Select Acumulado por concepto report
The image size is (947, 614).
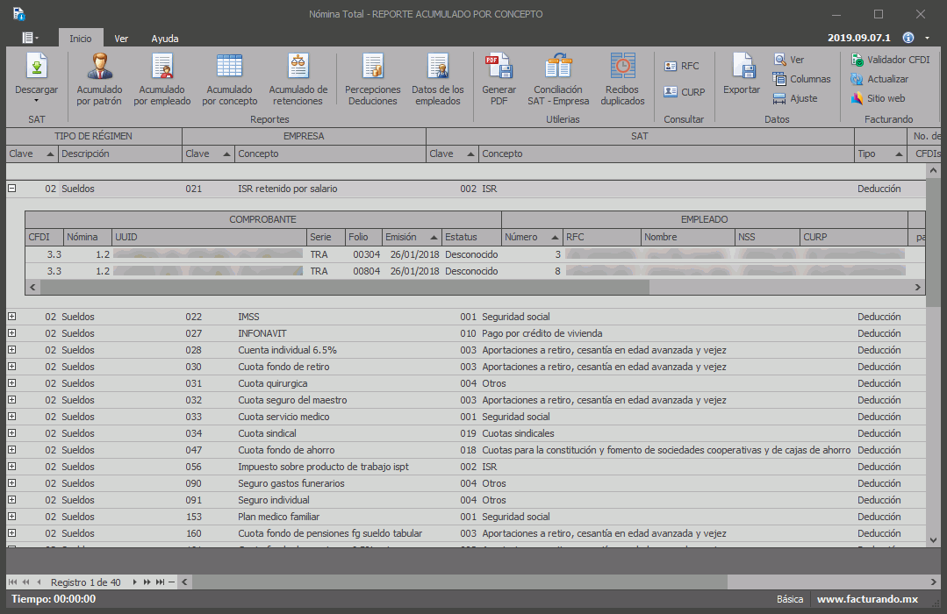[x=229, y=67]
